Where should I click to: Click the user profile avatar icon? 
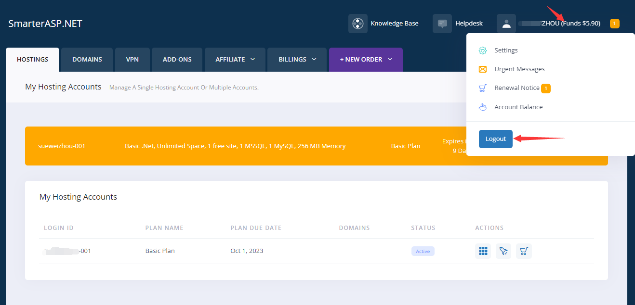(x=506, y=24)
